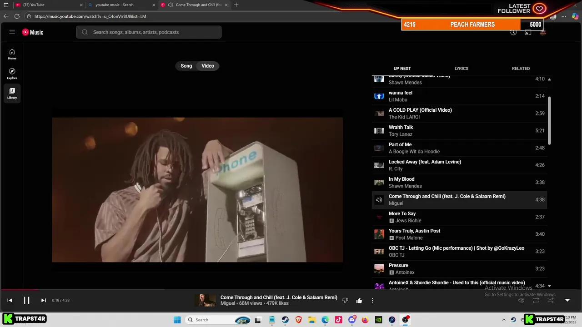
Task: Play OBC TJ - Letting Go from queue
Action: pyautogui.click(x=459, y=252)
